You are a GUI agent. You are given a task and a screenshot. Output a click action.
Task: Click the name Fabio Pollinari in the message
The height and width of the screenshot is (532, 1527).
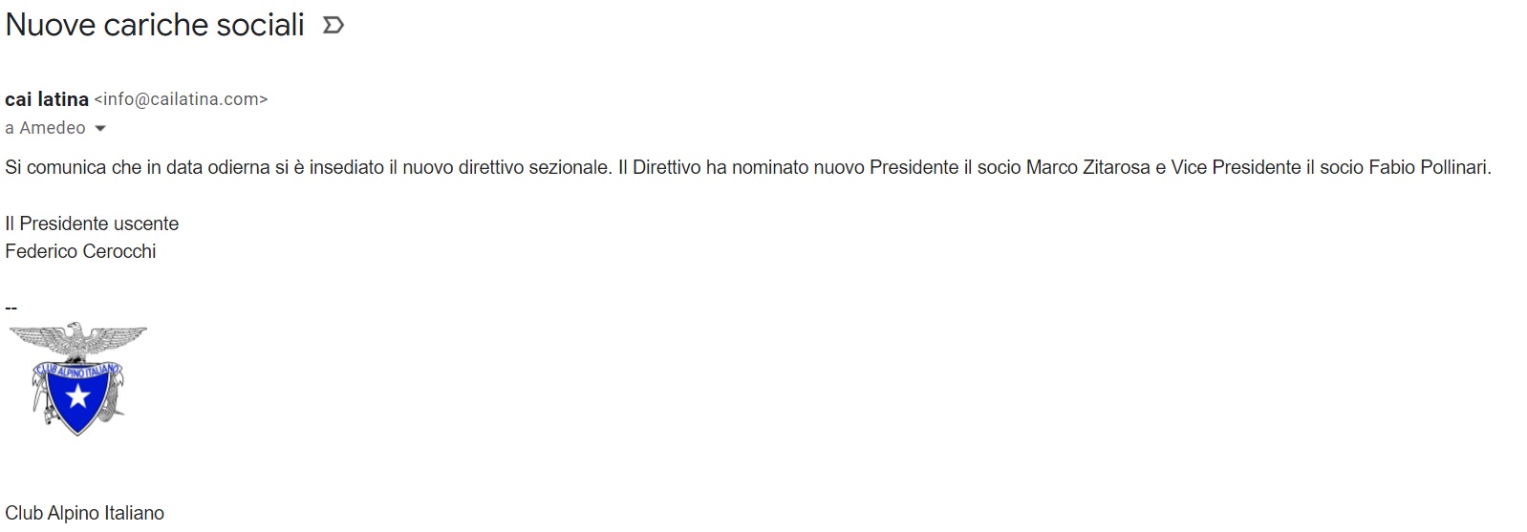[x=1428, y=167]
